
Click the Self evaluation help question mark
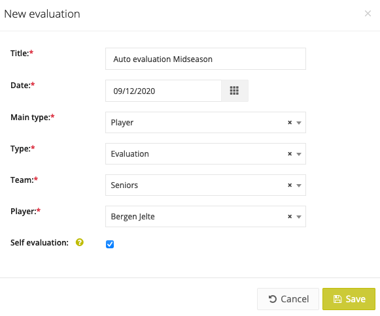click(x=80, y=242)
